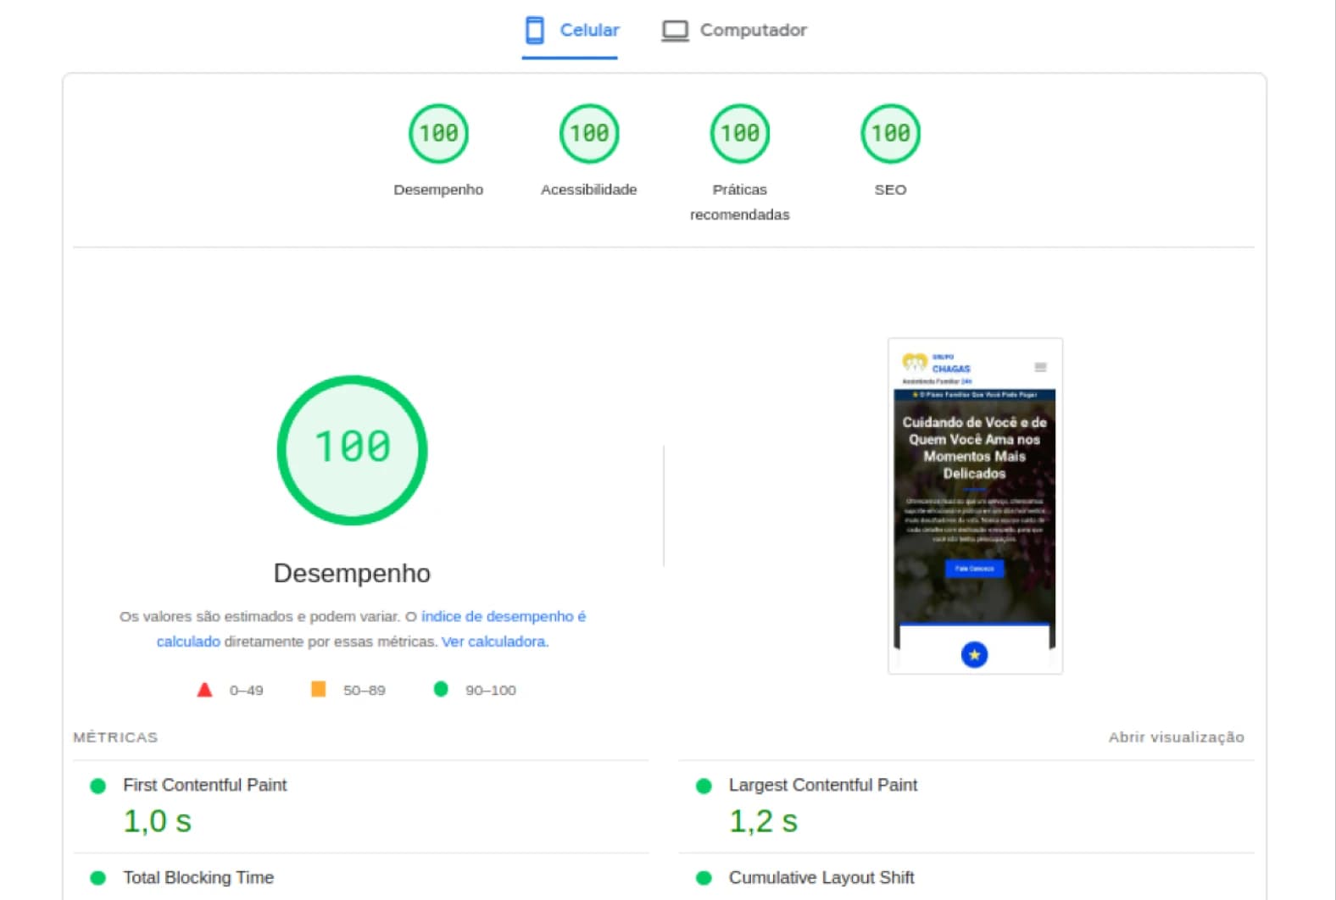Expand the Largest Contentful Paint metric
Viewport: 1336px width, 900px height.
pos(822,786)
